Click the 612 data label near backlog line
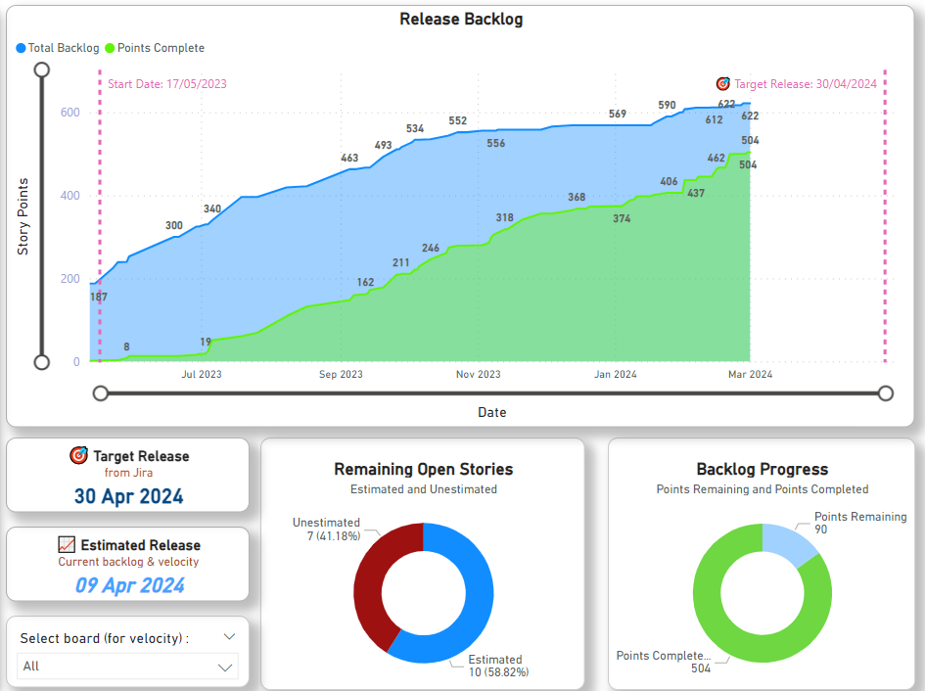The height and width of the screenshot is (691, 925). click(714, 119)
